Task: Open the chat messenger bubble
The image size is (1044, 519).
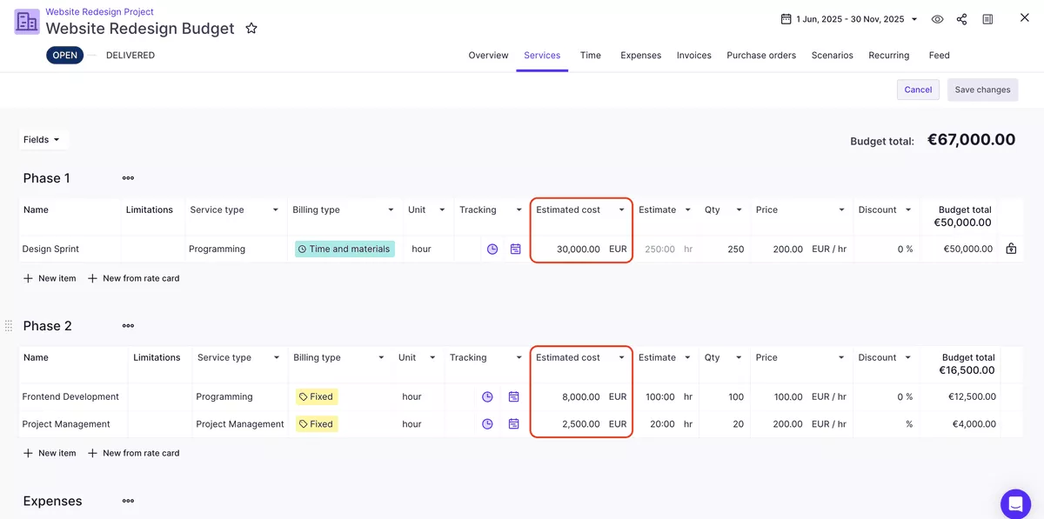Action: pos(1015,504)
